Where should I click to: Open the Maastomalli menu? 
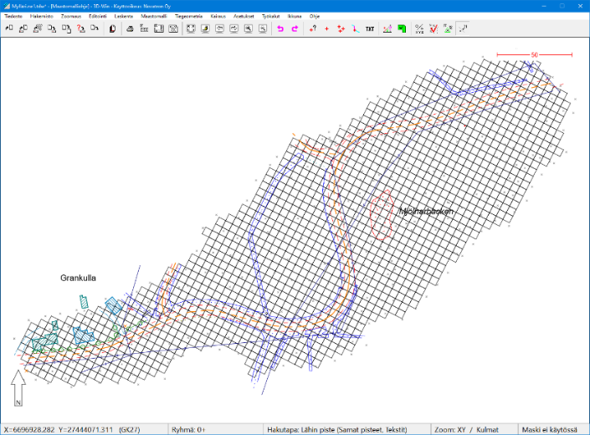153,16
